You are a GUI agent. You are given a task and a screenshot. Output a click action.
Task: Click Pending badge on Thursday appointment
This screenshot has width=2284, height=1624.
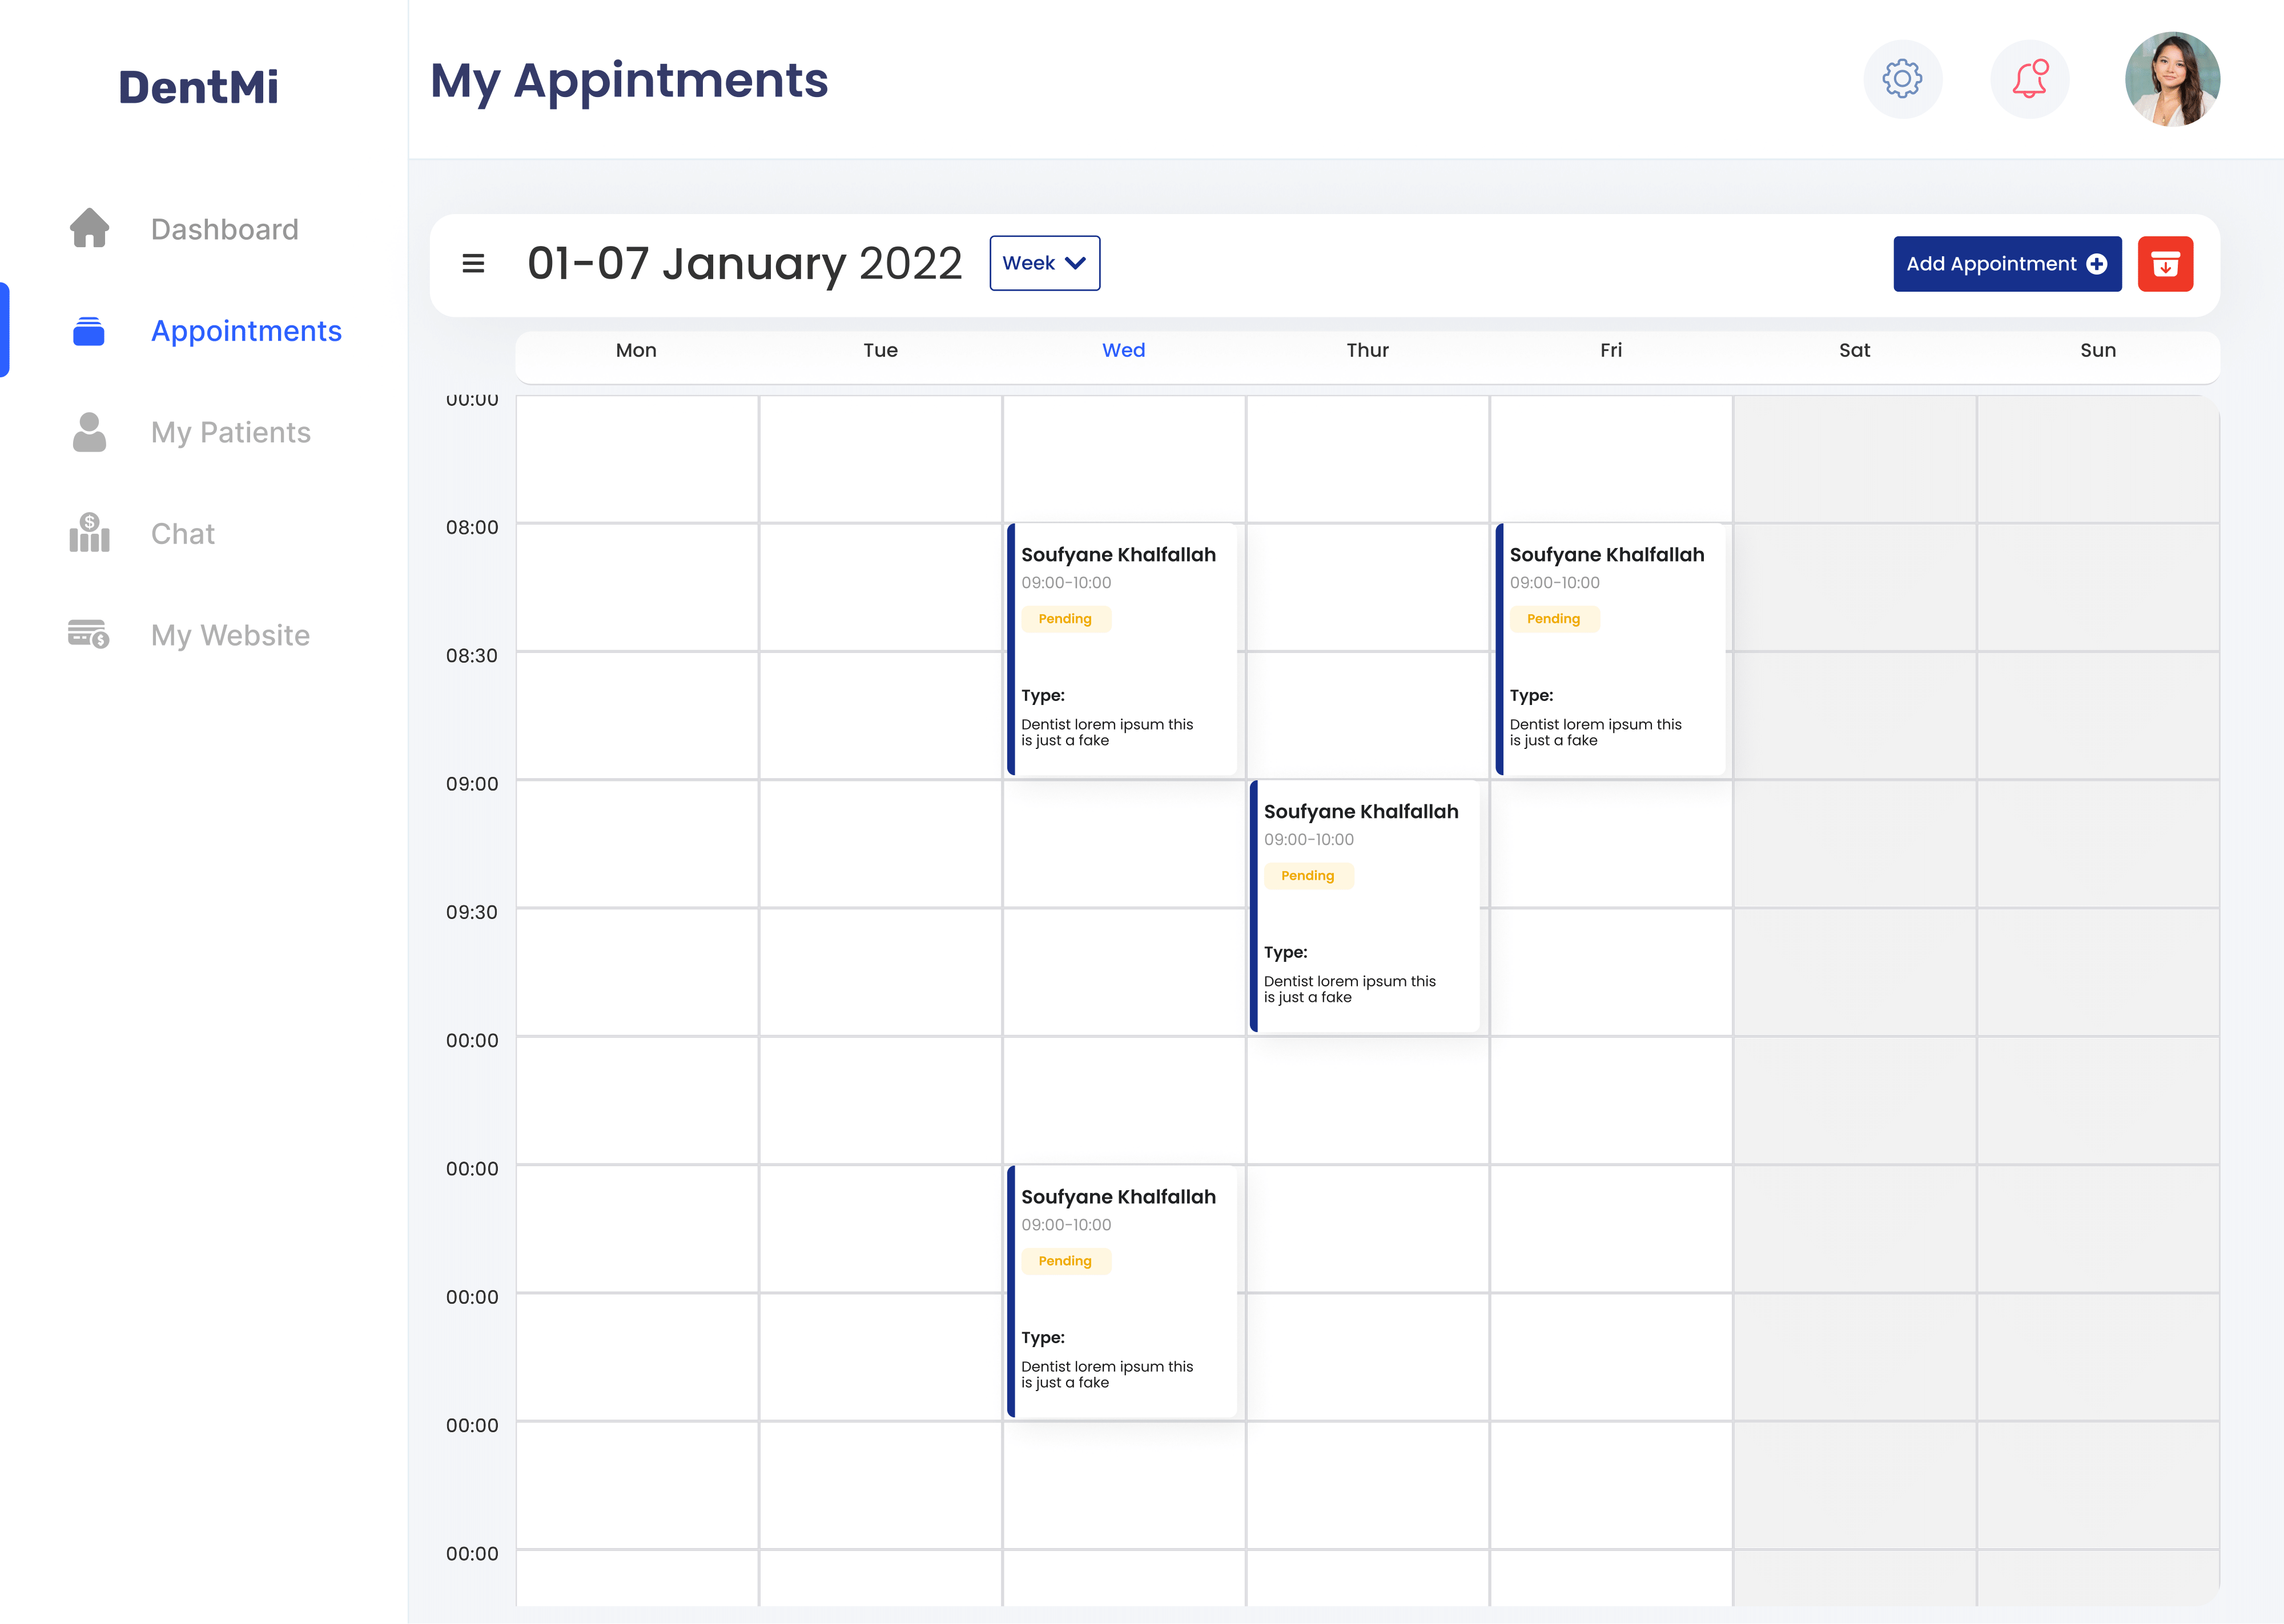pos(1308,876)
